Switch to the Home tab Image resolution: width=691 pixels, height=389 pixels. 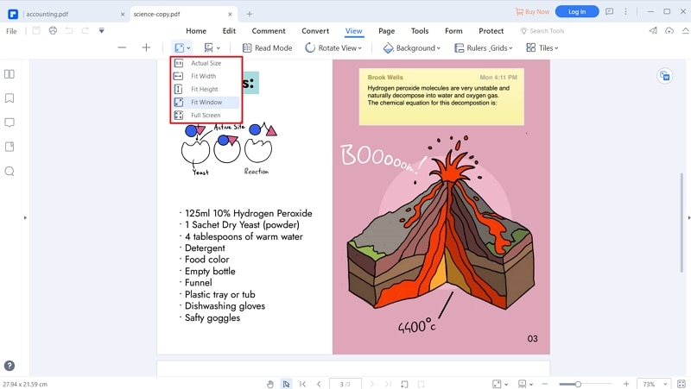(196, 31)
